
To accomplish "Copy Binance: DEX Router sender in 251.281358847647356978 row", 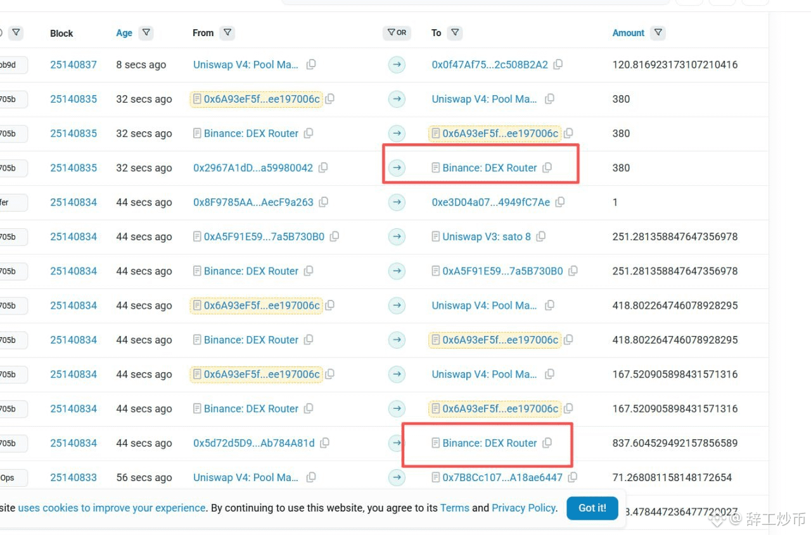I will click(x=309, y=271).
